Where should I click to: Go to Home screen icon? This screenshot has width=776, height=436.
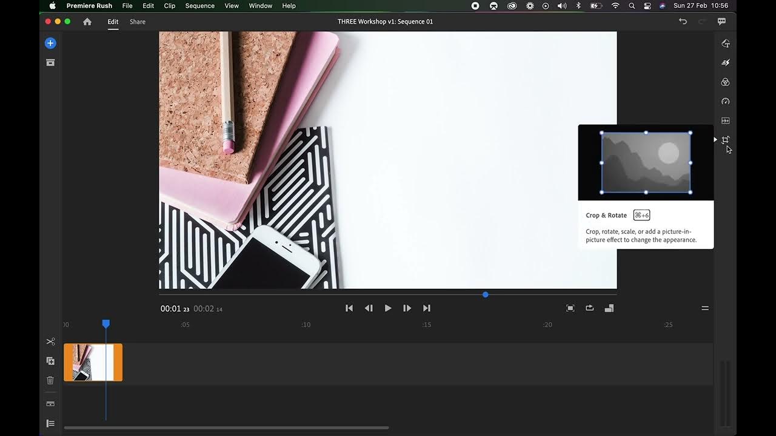point(87,22)
